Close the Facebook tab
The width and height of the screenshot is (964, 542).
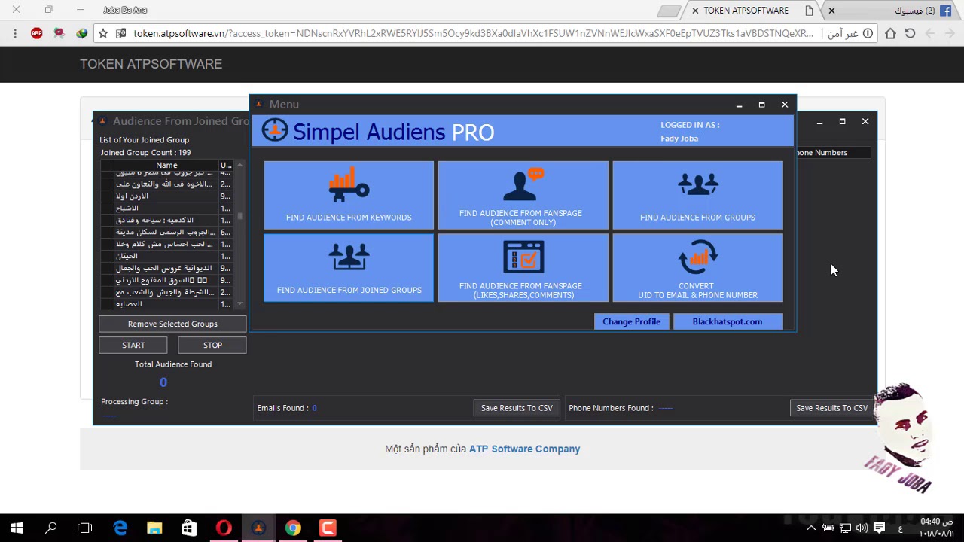[x=831, y=11]
